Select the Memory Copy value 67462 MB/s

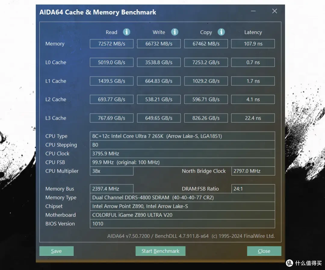click(x=206, y=44)
